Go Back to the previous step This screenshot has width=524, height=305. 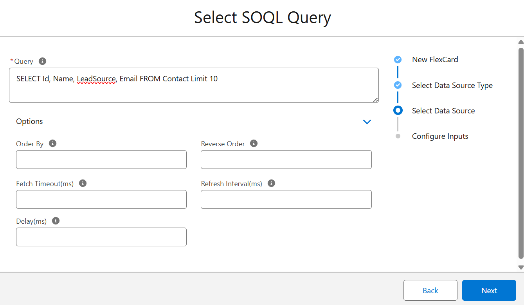click(x=430, y=291)
